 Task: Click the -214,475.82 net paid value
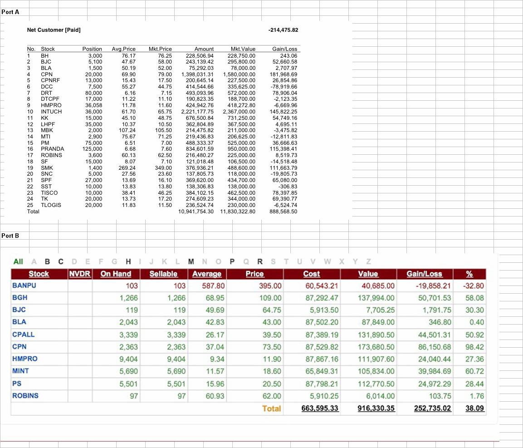click(x=283, y=30)
